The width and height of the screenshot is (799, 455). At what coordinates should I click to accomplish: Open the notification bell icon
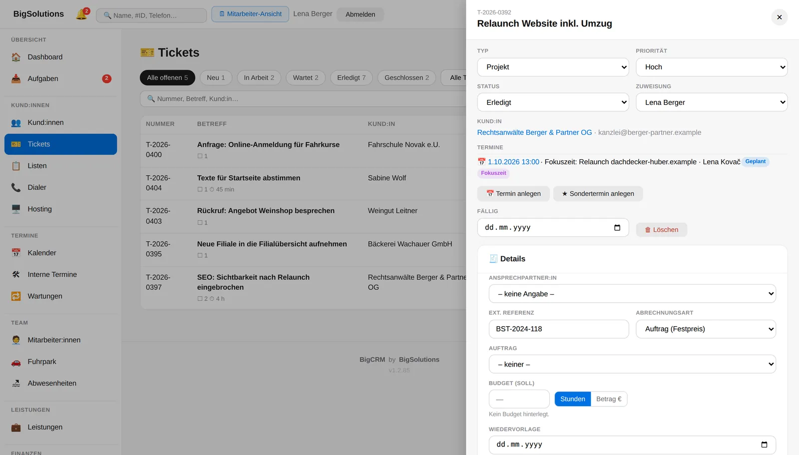[81, 14]
